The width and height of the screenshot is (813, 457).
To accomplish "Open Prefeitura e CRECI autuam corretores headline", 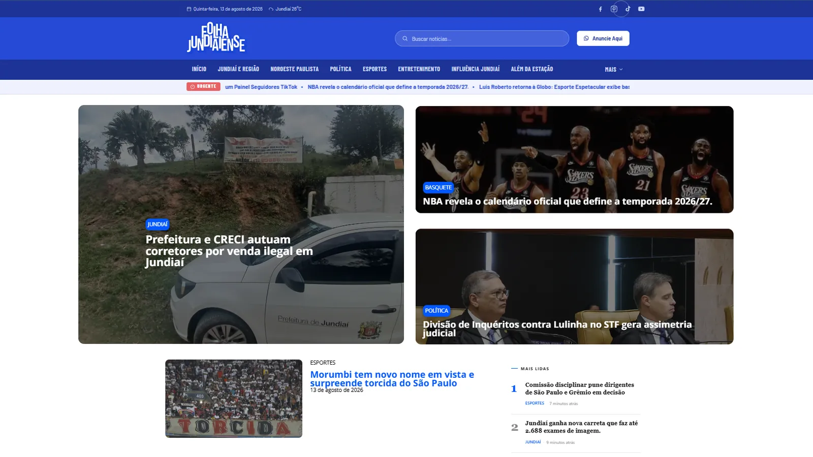I will [x=229, y=251].
